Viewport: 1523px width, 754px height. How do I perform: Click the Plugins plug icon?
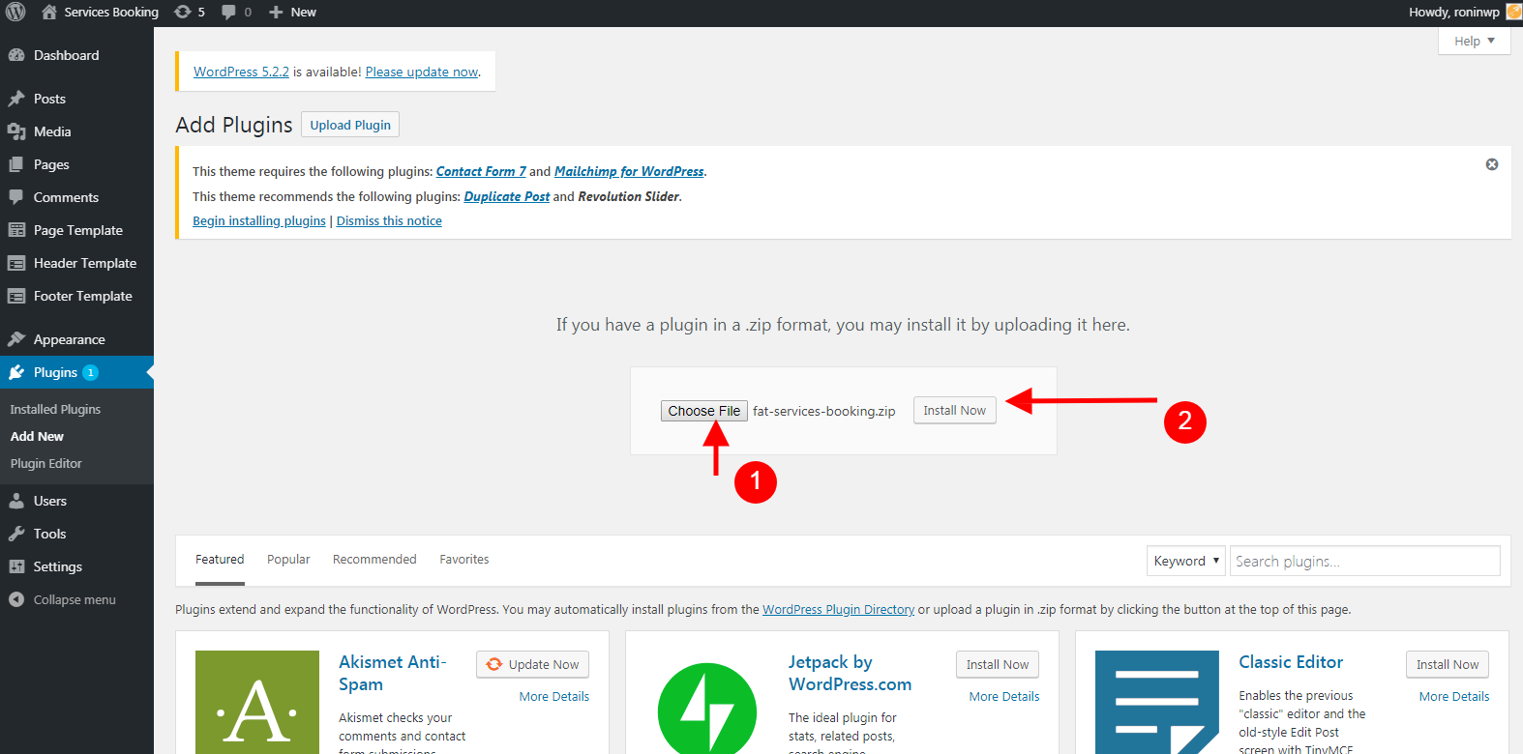point(16,372)
